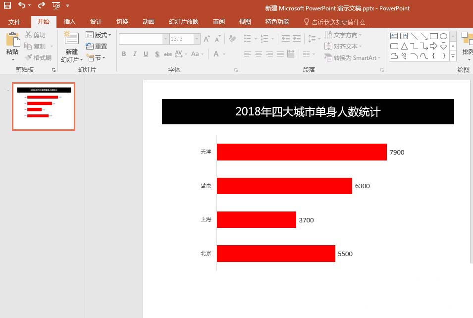Open the 文字方向 text direction menu
The image size is (473, 318).
tap(343, 35)
